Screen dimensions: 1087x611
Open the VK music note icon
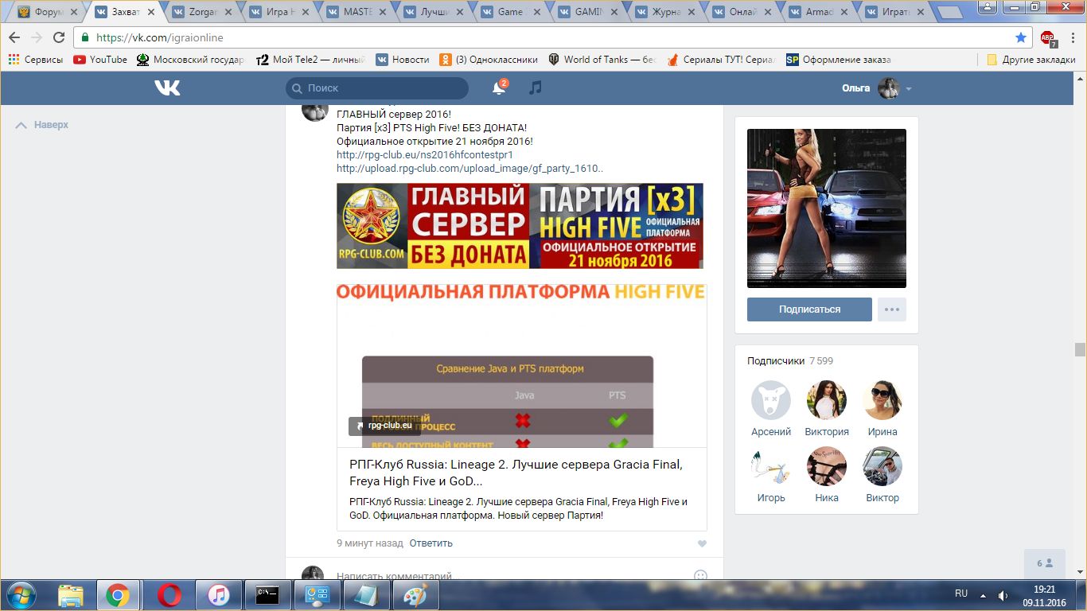[x=536, y=88]
